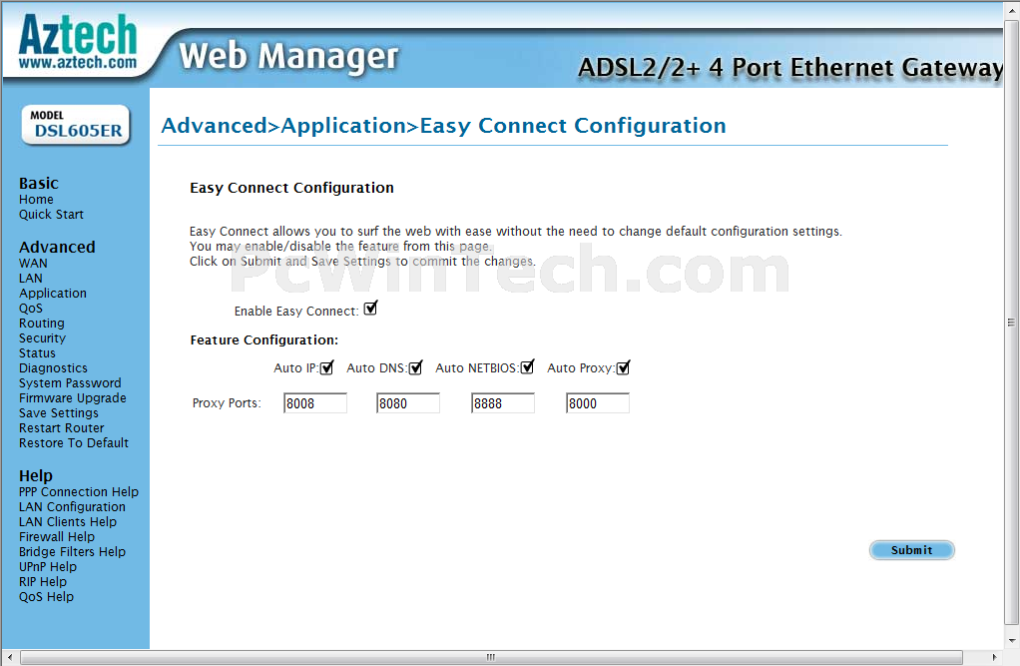The image size is (1020, 666).
Task: Click the Basic section heading
Action: click(38, 183)
